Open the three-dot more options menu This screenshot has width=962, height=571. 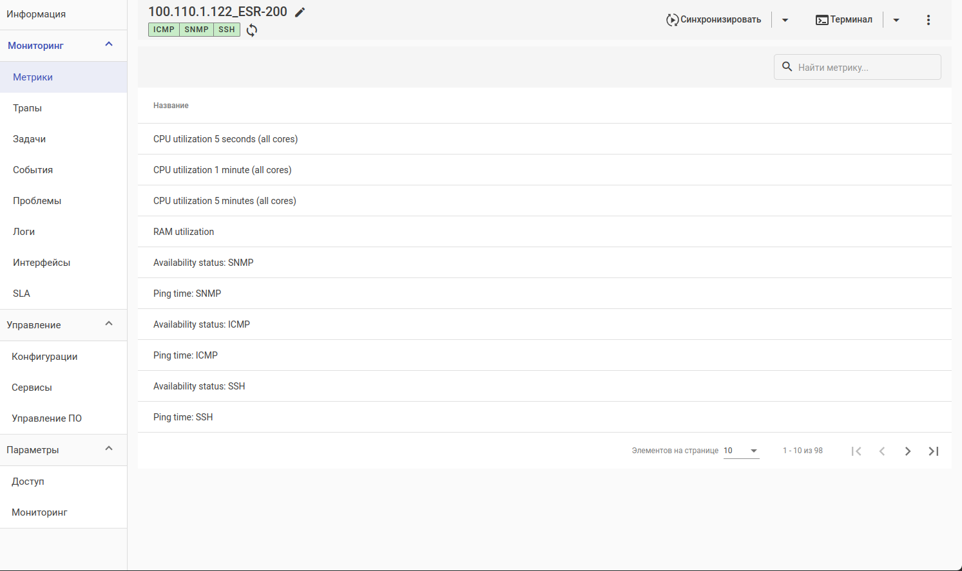[x=928, y=20]
